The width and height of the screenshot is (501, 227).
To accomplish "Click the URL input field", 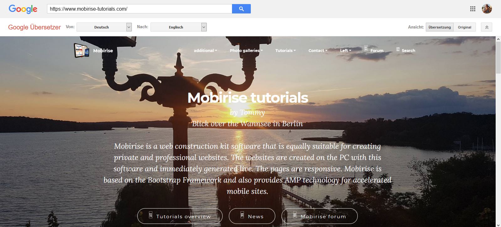I will coord(140,9).
